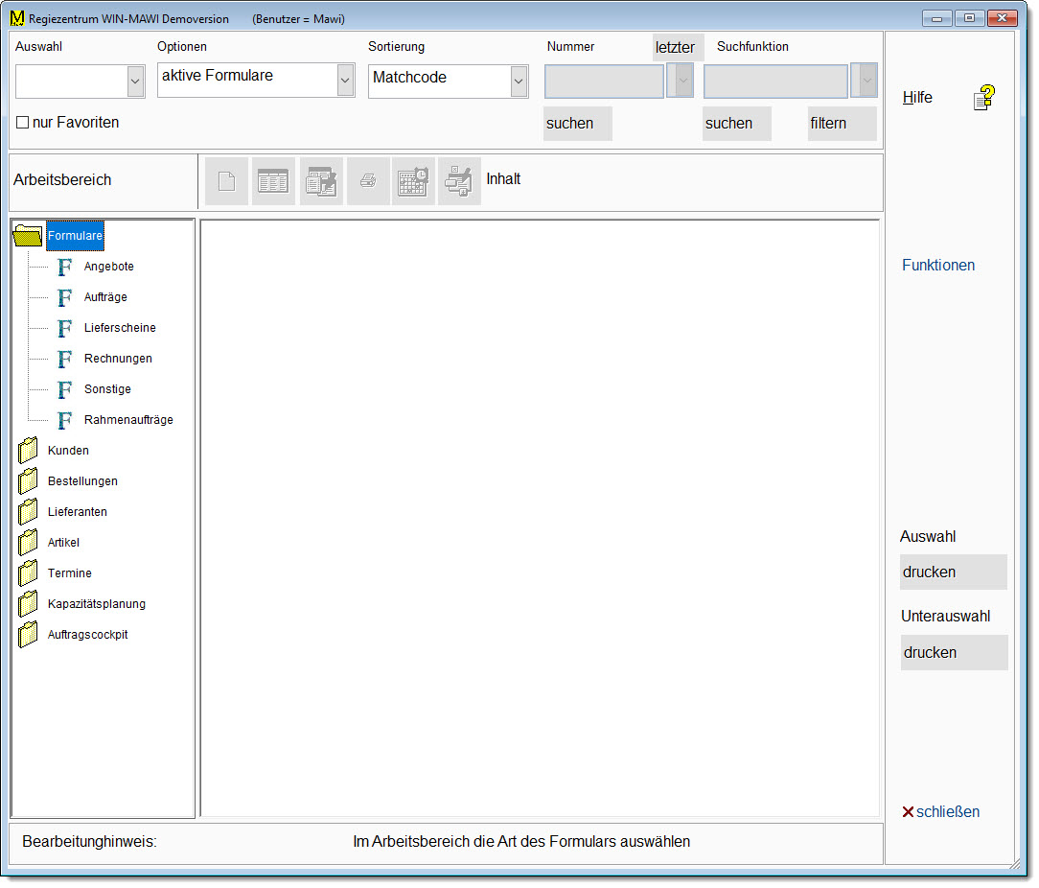Open the Matchcode sorting dropdown
The width and height of the screenshot is (1039, 888).
pos(519,82)
